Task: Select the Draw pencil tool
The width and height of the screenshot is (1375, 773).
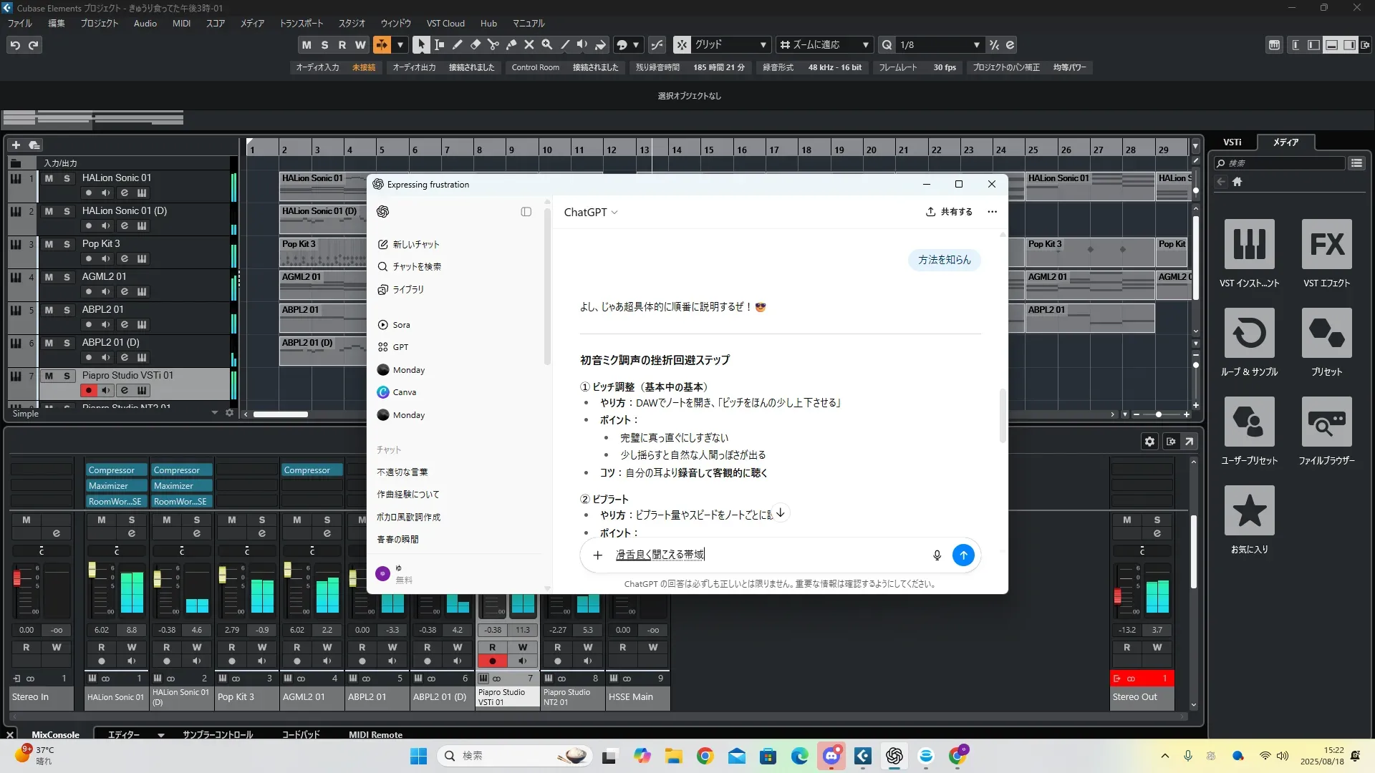Action: point(457,44)
